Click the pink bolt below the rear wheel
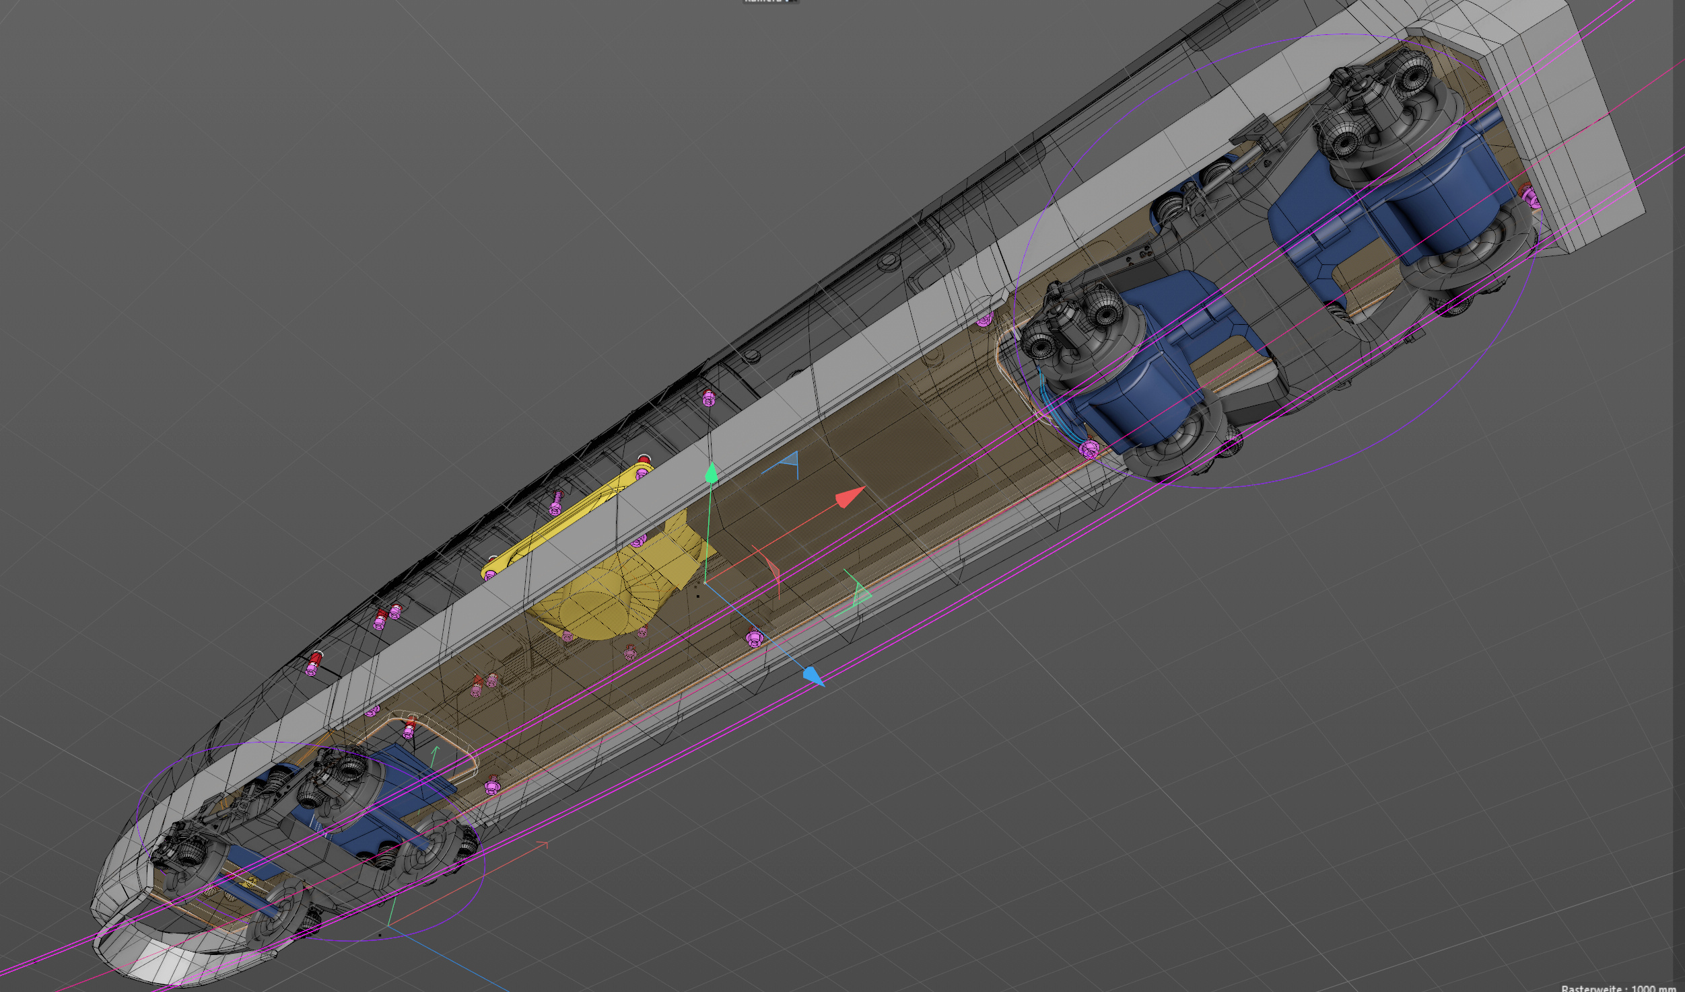The width and height of the screenshot is (1685, 992). 1089,449
